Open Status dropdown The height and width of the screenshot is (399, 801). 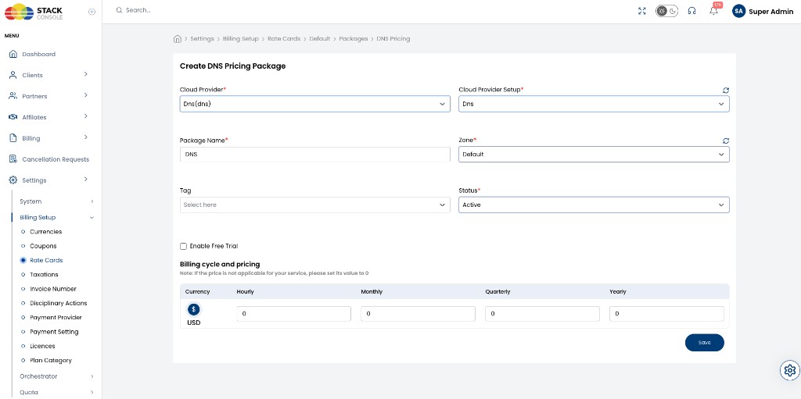pos(594,205)
